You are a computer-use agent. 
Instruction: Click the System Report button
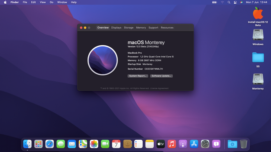click(x=138, y=76)
